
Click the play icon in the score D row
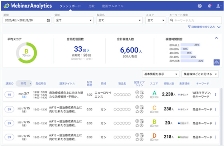point(137,135)
